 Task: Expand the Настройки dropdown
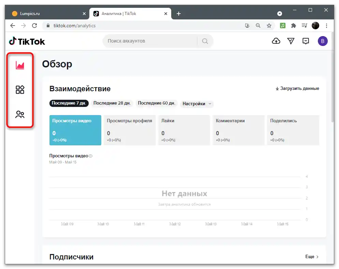pos(197,104)
